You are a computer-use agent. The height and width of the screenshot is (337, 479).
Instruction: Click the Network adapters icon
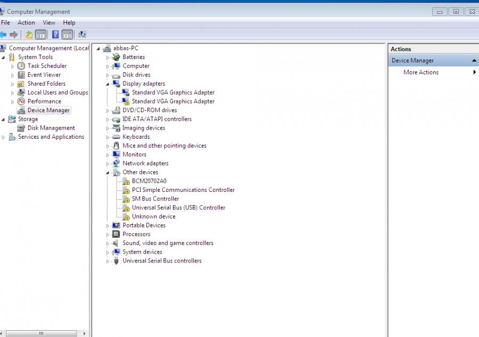[x=116, y=164]
